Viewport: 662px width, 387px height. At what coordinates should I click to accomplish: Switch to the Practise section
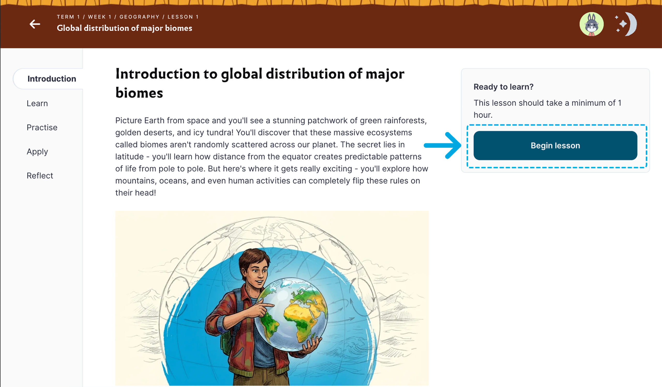pos(42,128)
